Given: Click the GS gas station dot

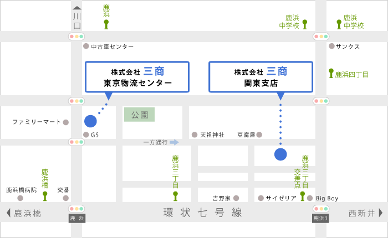Looking at the screenshot, I should tap(86, 134).
